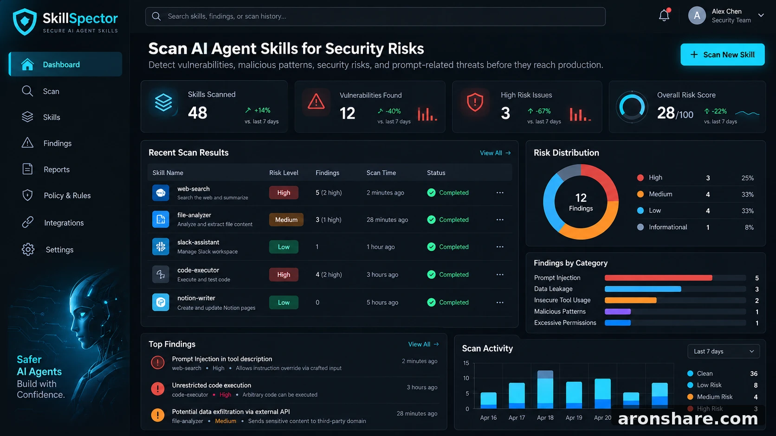Click the slack-assistant skill icon
The width and height of the screenshot is (776, 436).
coord(161,247)
